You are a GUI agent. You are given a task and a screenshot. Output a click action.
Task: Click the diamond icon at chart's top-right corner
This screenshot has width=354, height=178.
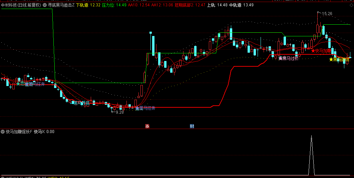[x=351, y=5]
